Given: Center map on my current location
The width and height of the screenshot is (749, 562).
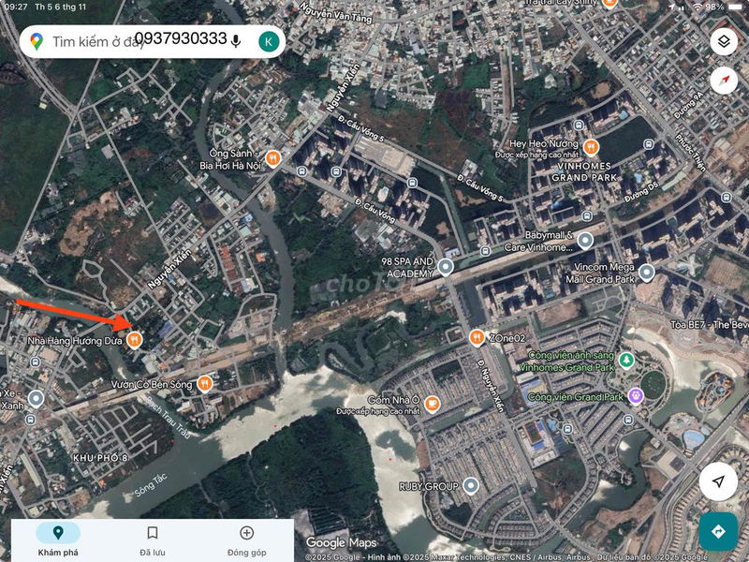Looking at the screenshot, I should [x=718, y=481].
